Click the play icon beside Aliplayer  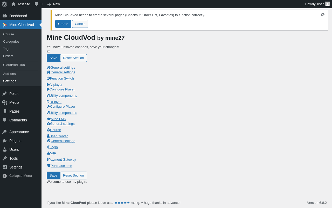[x=48, y=84]
